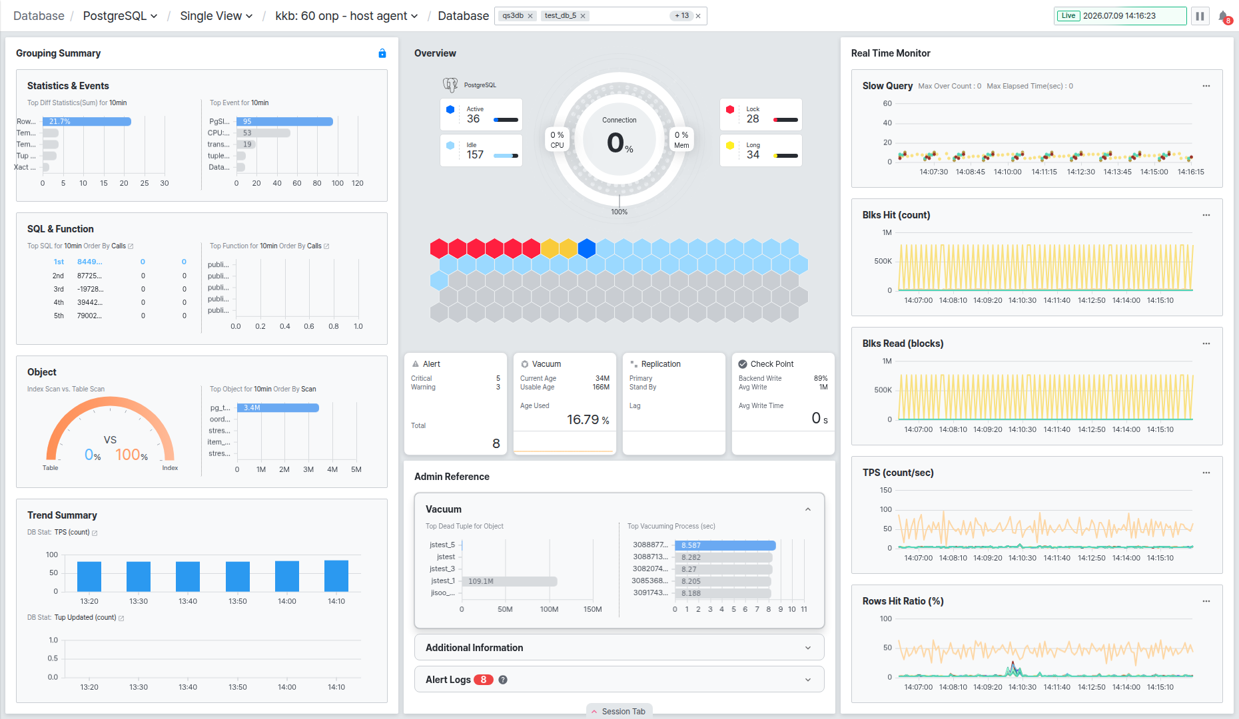
Task: Open the Slow Query more options menu
Action: (x=1206, y=86)
